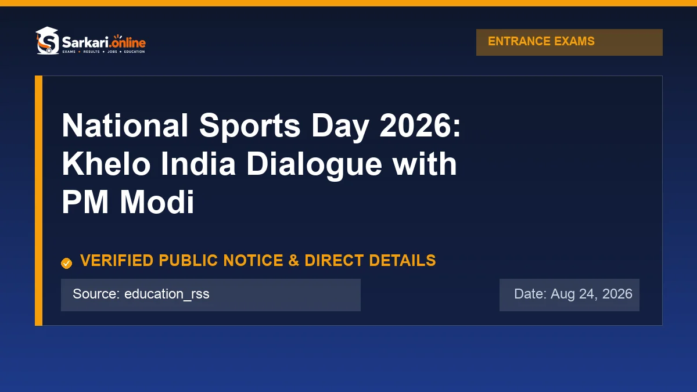Viewport: 697px width, 392px height.
Task: Click the Date: Aug 24, 2026 box
Action: (x=569, y=295)
